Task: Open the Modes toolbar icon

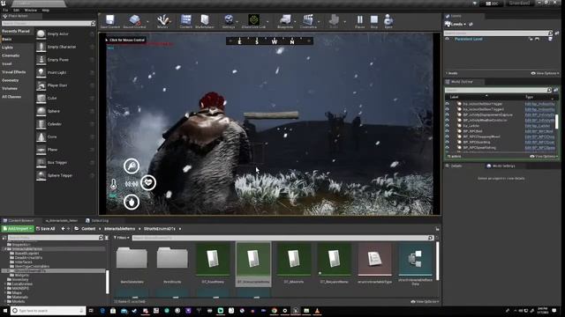Action: [162, 21]
